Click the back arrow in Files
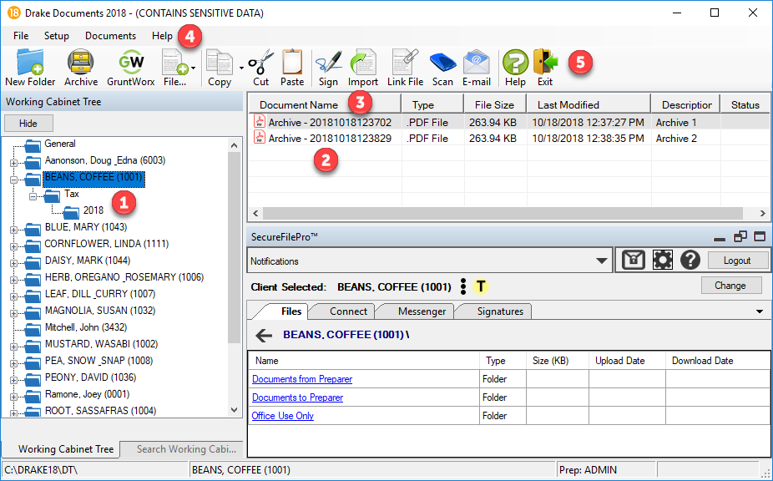 (x=265, y=336)
